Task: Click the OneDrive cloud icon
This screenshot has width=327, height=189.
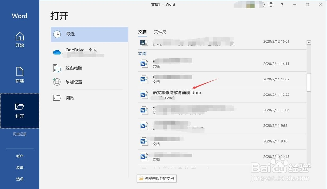Action: tap(57, 52)
